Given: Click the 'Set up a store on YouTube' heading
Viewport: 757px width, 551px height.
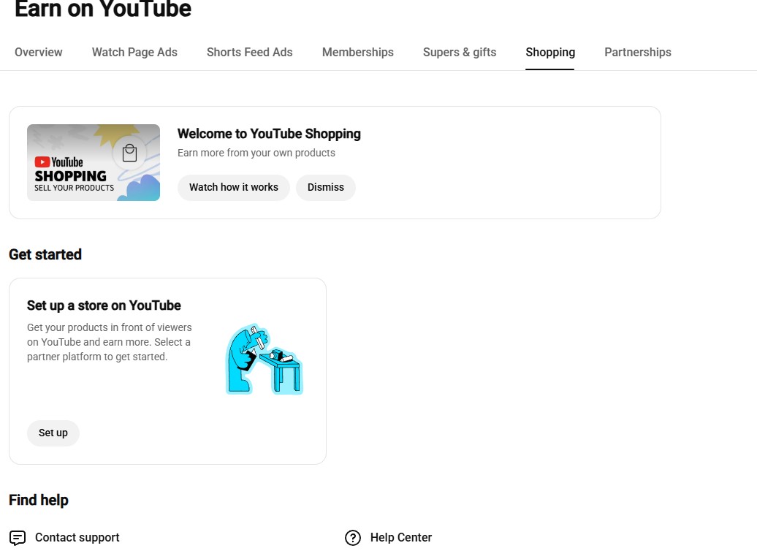Looking at the screenshot, I should (104, 305).
